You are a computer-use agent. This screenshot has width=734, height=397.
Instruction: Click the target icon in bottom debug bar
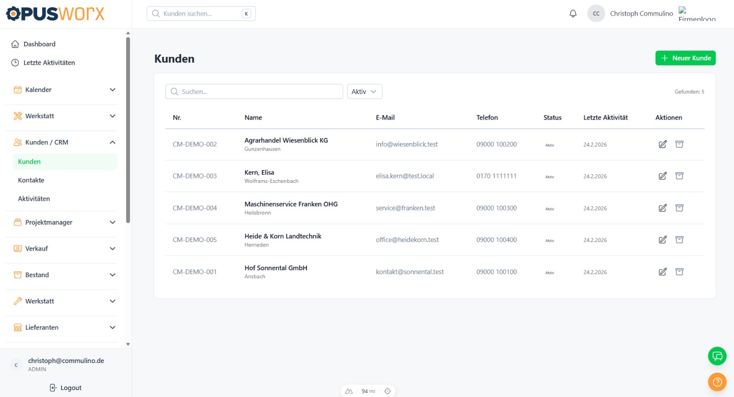coord(388,391)
